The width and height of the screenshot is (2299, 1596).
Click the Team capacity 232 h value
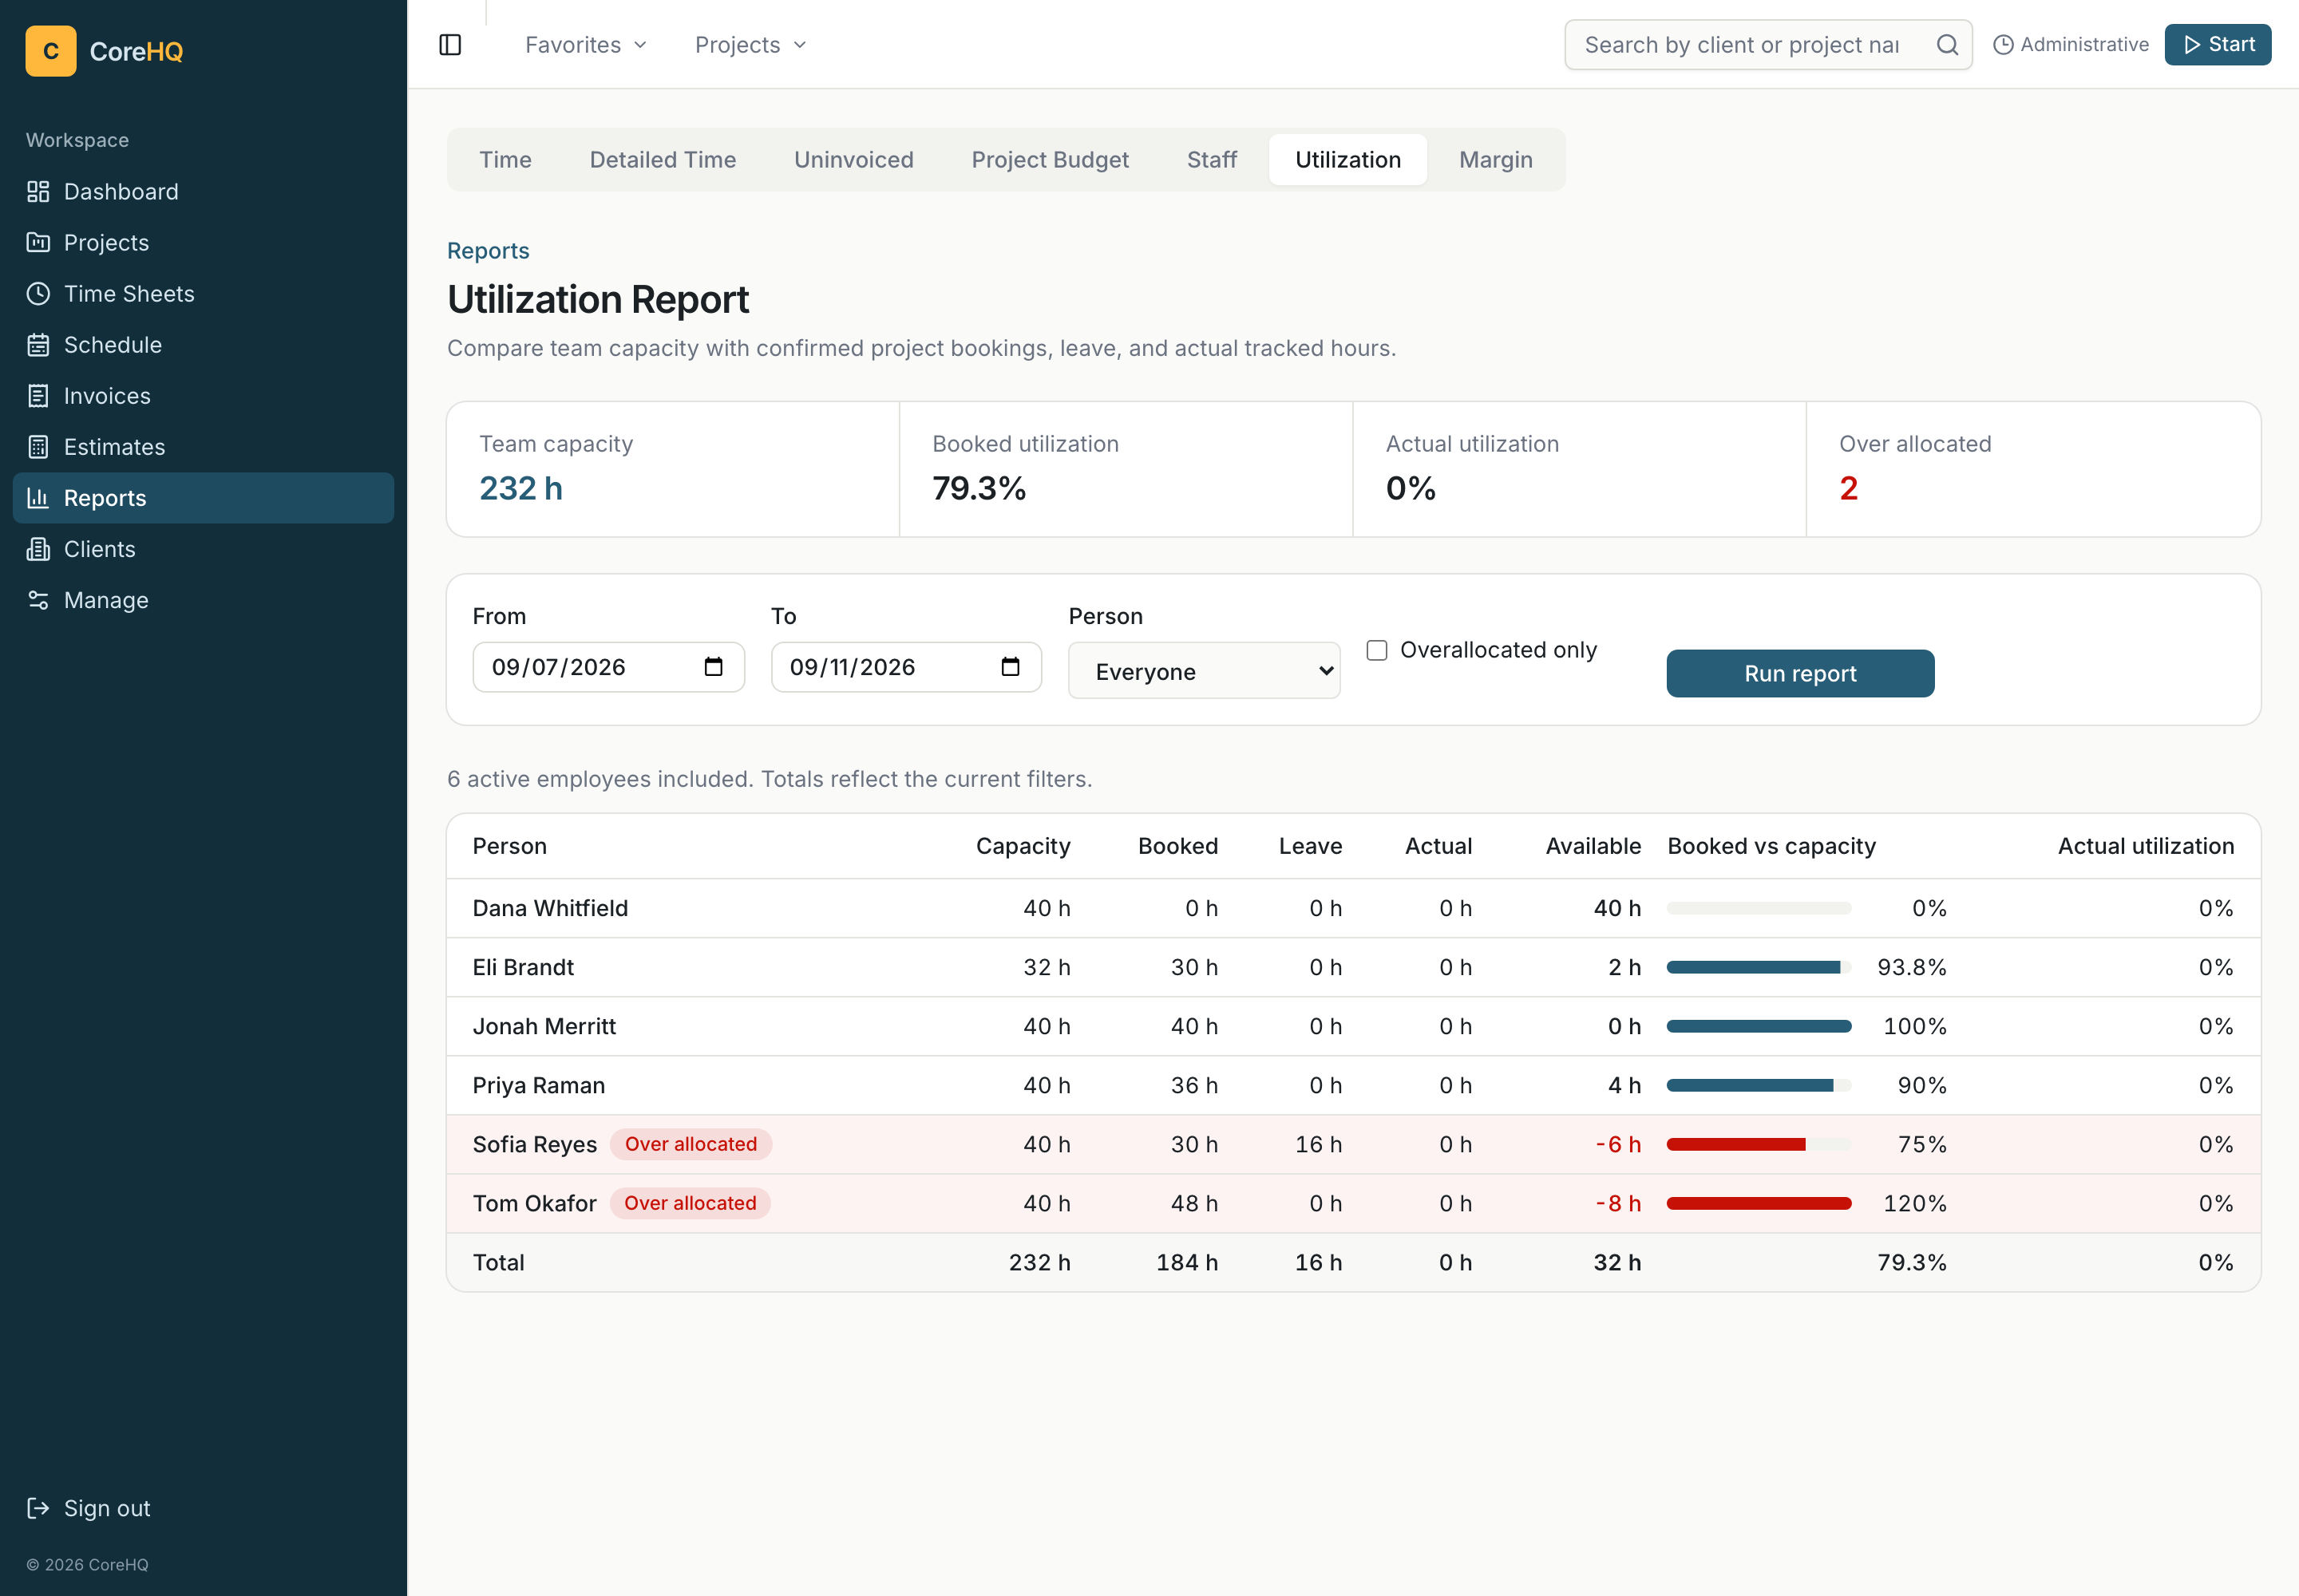point(521,488)
